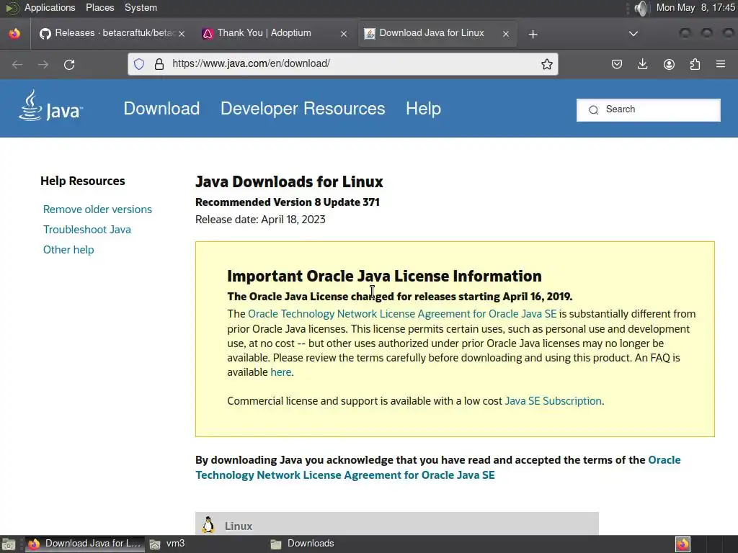Bookmark this page with the star
The width and height of the screenshot is (738, 553).
click(546, 64)
